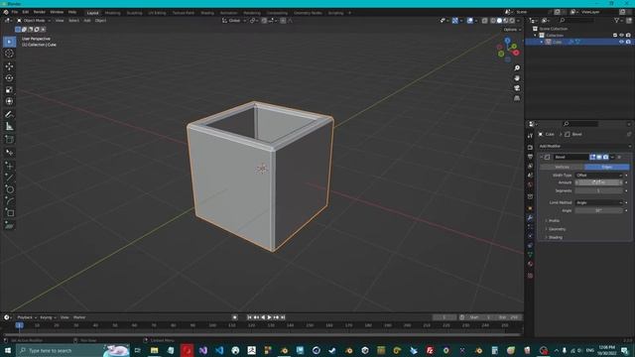The image size is (635, 357).
Task: Open the Object Data properties tab
Action: click(530, 255)
